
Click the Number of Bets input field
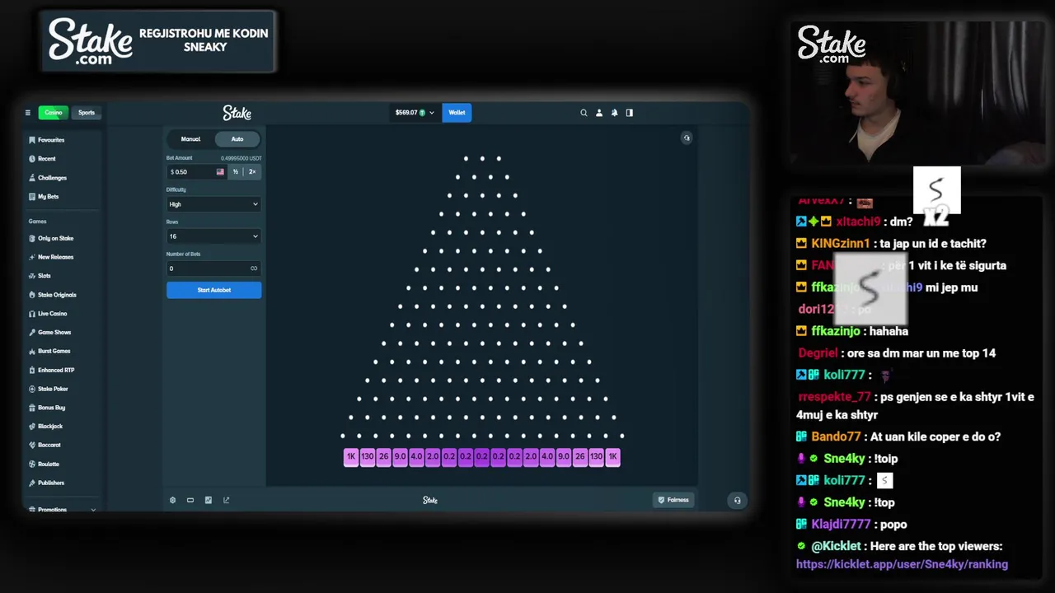[x=213, y=268]
